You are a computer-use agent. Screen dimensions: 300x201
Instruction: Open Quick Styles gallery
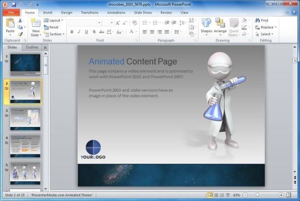234,27
